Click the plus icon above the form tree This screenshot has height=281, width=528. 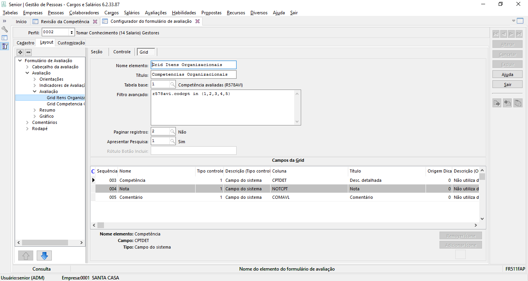click(20, 52)
